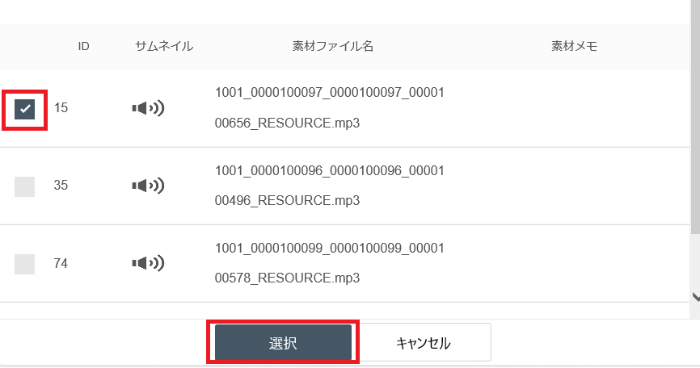Click the ID number 35 cell
Viewport: 700px width, 368px height.
[61, 186]
